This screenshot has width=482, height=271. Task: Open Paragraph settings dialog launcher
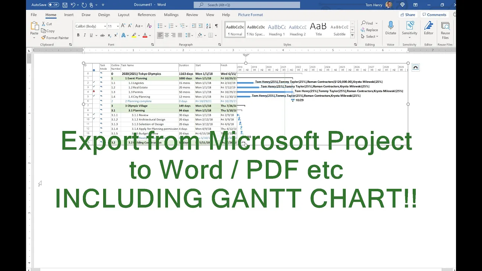(220, 44)
